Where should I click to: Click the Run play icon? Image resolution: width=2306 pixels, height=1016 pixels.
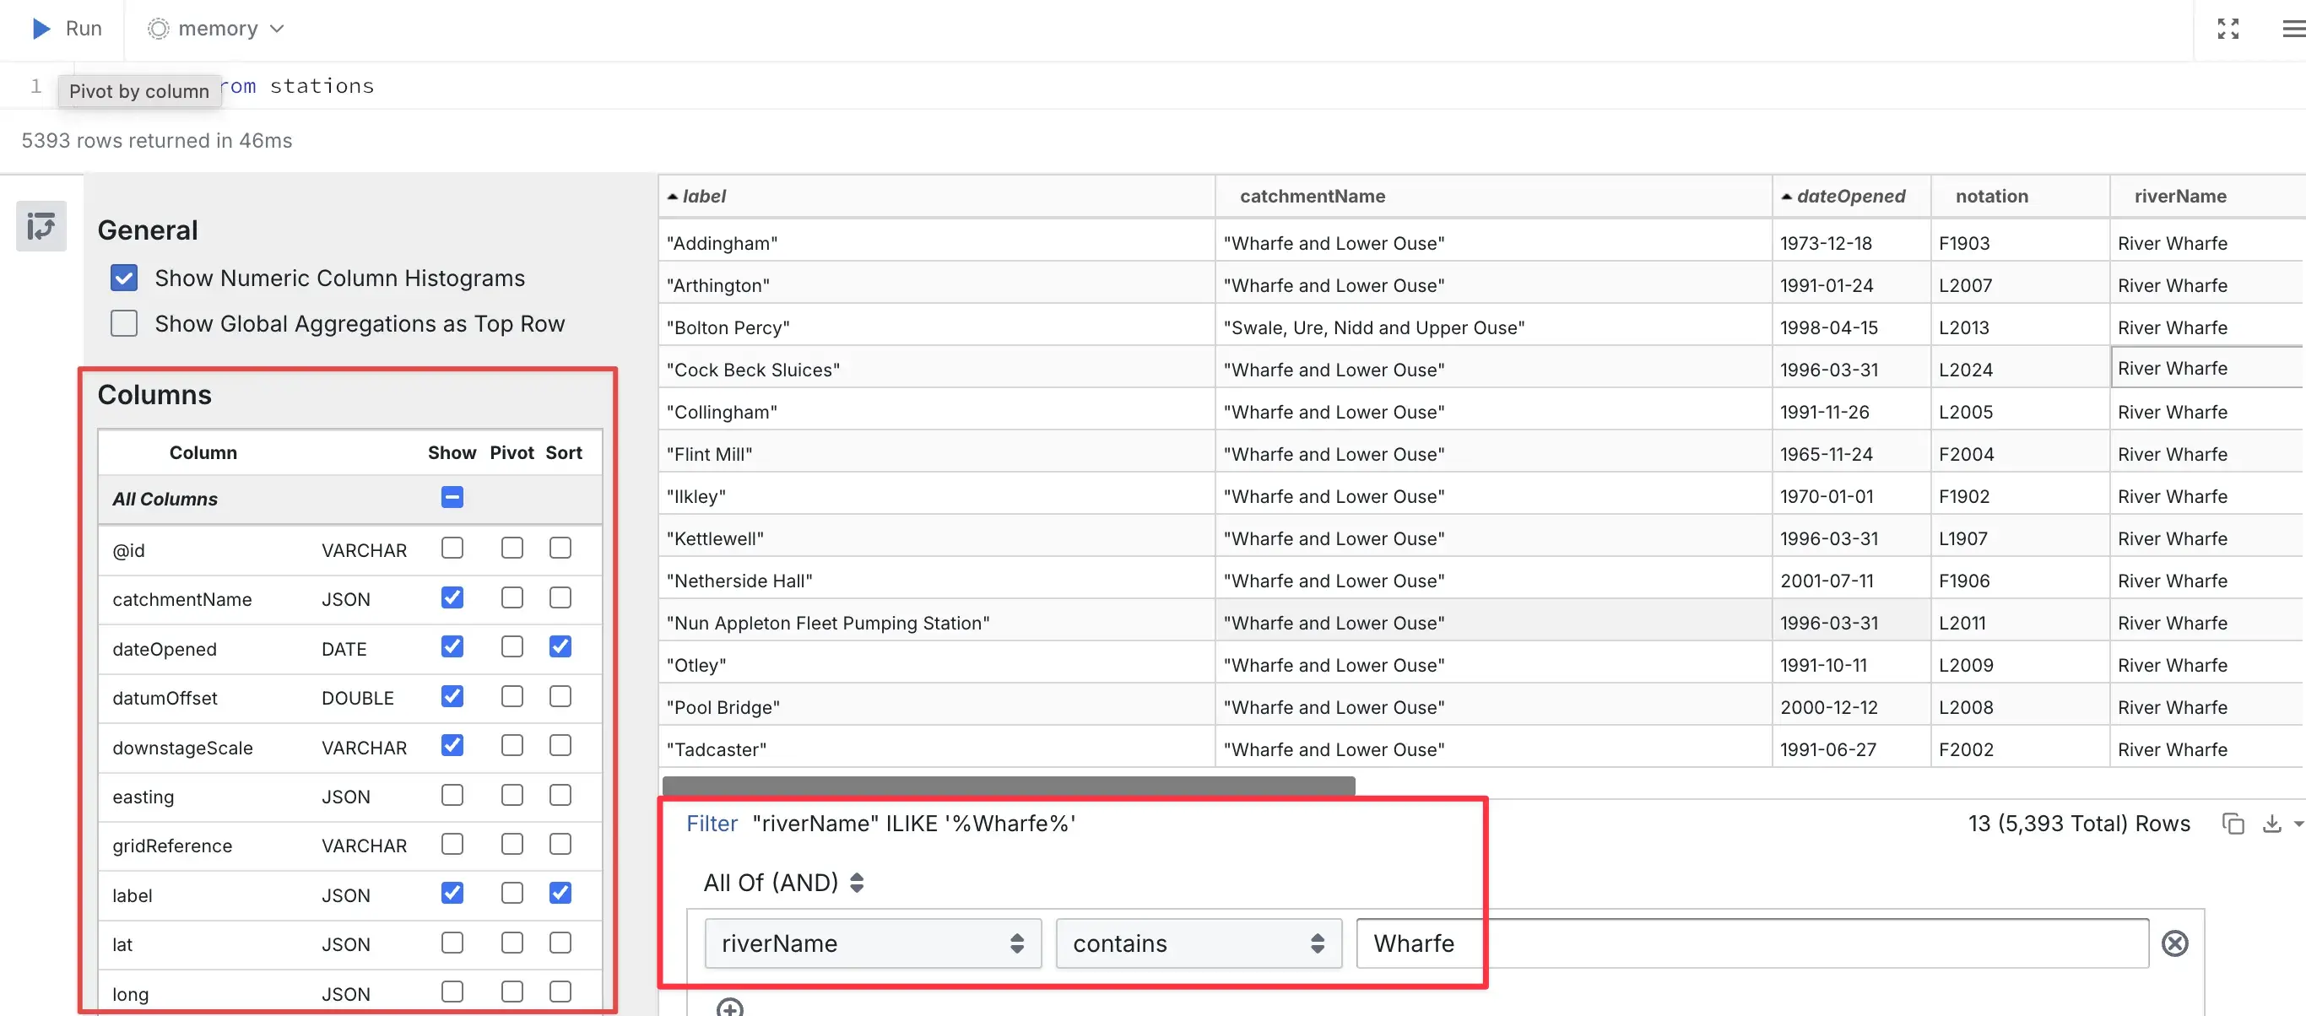[41, 29]
